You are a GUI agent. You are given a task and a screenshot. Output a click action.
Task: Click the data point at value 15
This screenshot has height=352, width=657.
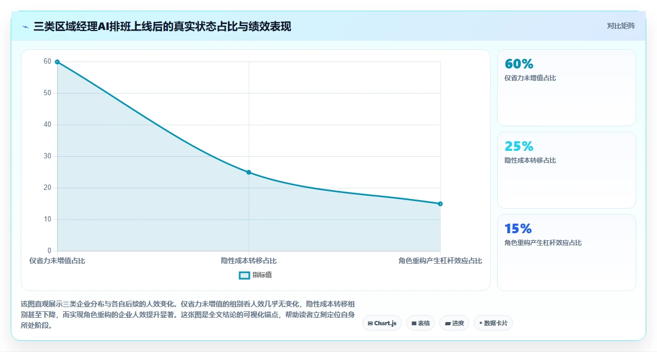point(440,204)
